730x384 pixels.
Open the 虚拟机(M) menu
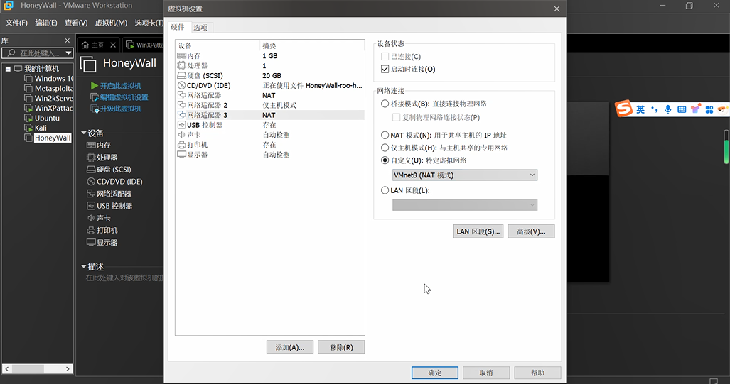point(111,23)
